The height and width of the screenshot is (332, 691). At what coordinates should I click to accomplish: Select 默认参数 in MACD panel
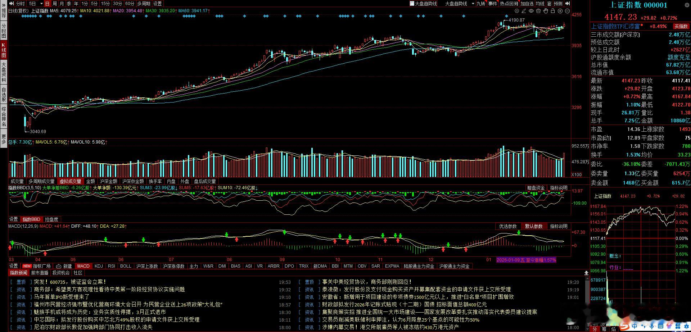pos(534,226)
